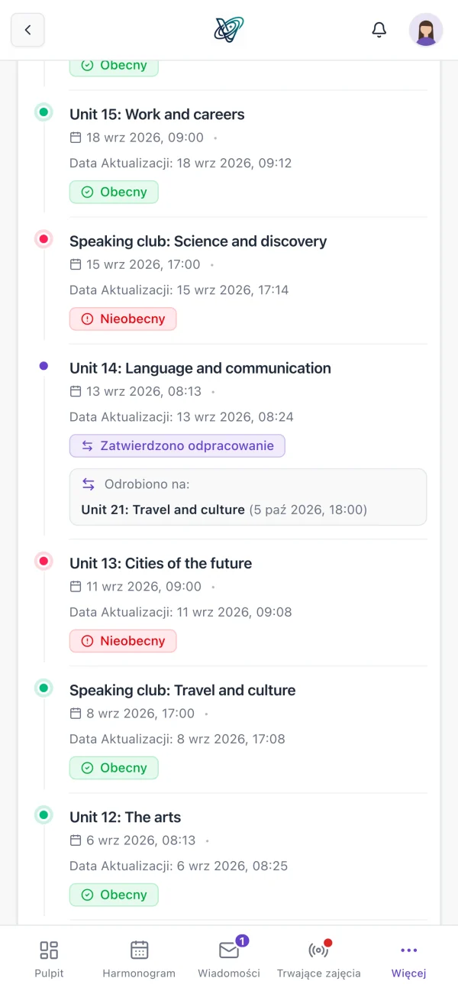Click the Nieobecny badge for Science and discovery
458x994 pixels.
coord(123,319)
